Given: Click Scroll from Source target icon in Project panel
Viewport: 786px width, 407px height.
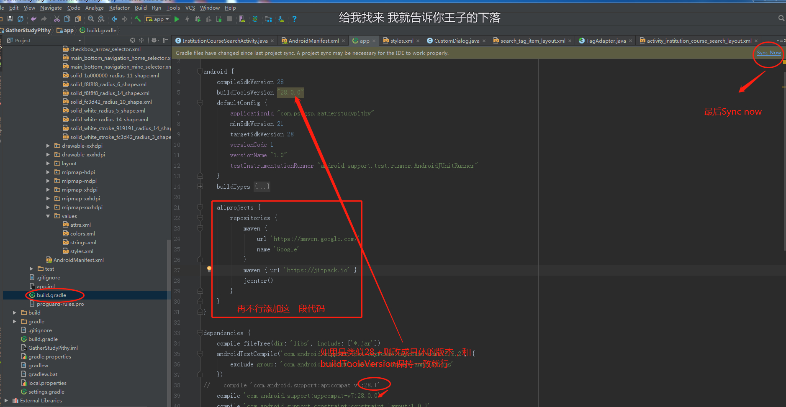Looking at the screenshot, I should click(133, 40).
